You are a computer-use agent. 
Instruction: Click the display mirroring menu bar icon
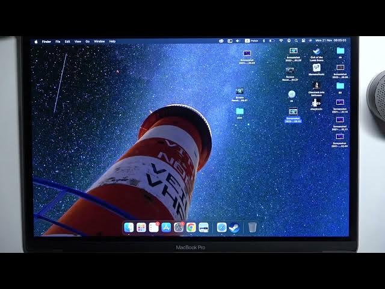coord(230,41)
